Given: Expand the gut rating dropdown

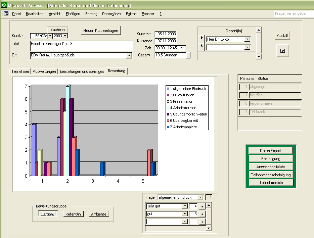Looking at the screenshot, I should (185, 214).
